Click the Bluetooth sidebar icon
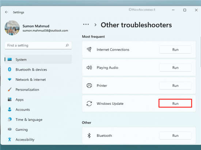201x150 pixels. (x=10, y=69)
